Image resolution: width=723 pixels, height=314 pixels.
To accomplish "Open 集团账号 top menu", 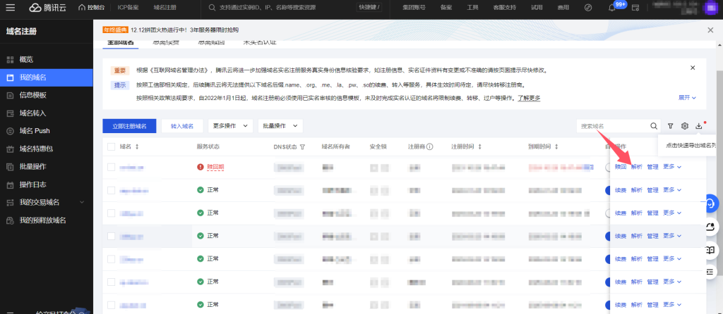I will pyautogui.click(x=414, y=8).
